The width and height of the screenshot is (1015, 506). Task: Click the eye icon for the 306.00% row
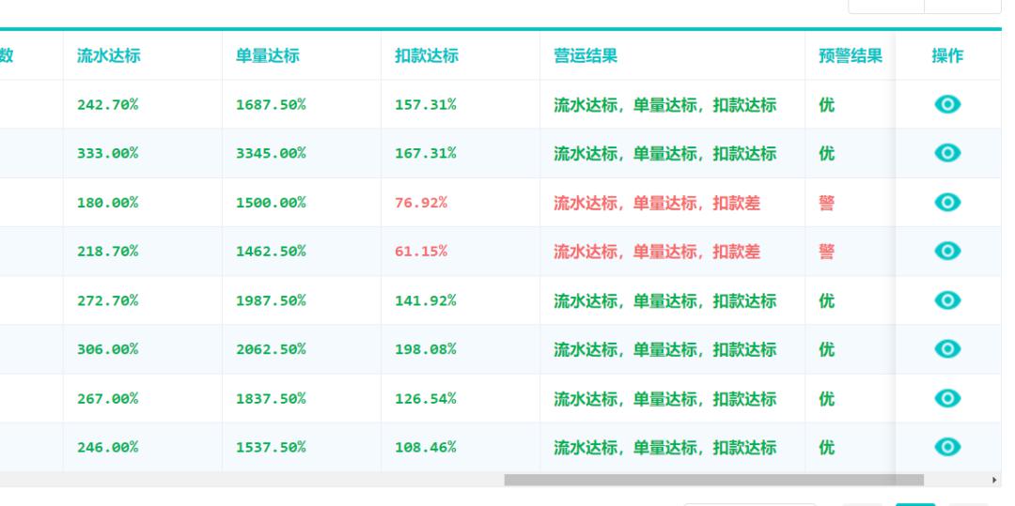pyautogui.click(x=947, y=349)
